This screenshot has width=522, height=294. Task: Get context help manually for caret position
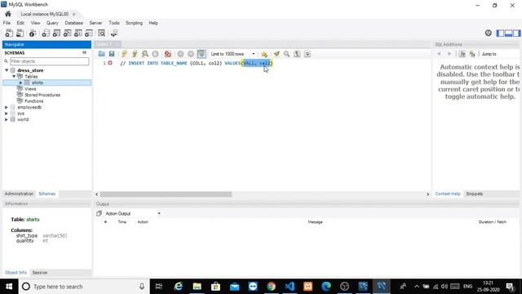462,54
